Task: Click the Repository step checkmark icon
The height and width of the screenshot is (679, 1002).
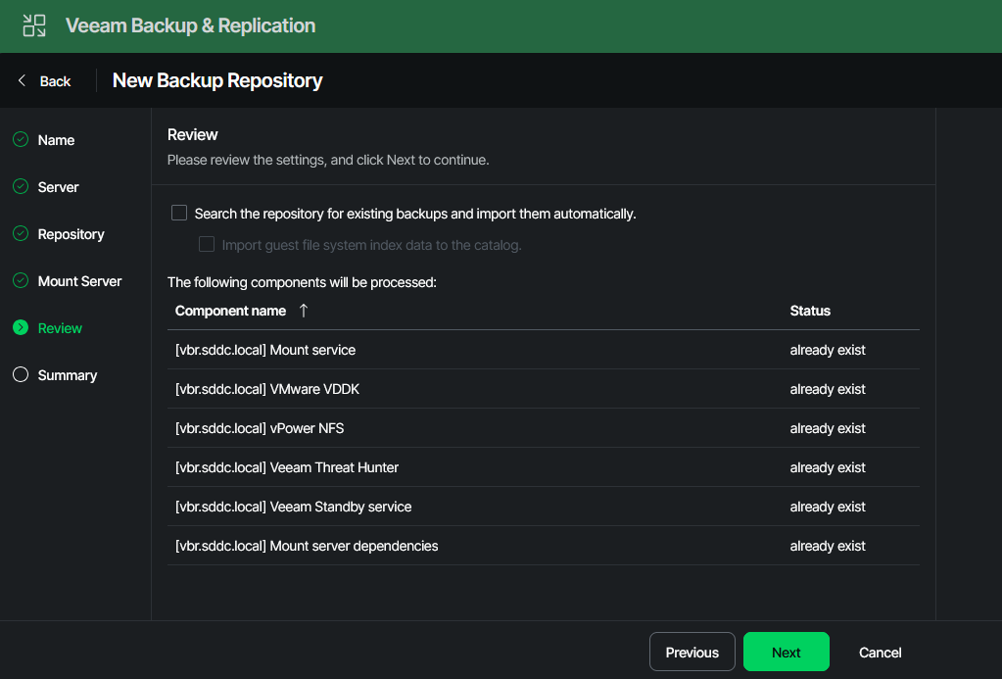Action: point(21,234)
